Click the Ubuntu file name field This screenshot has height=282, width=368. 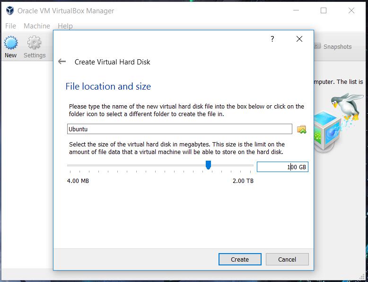click(180, 129)
